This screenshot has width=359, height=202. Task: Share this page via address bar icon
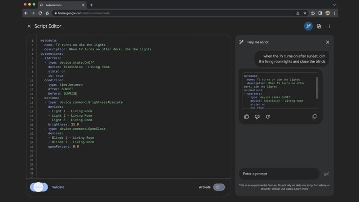(x=298, y=13)
